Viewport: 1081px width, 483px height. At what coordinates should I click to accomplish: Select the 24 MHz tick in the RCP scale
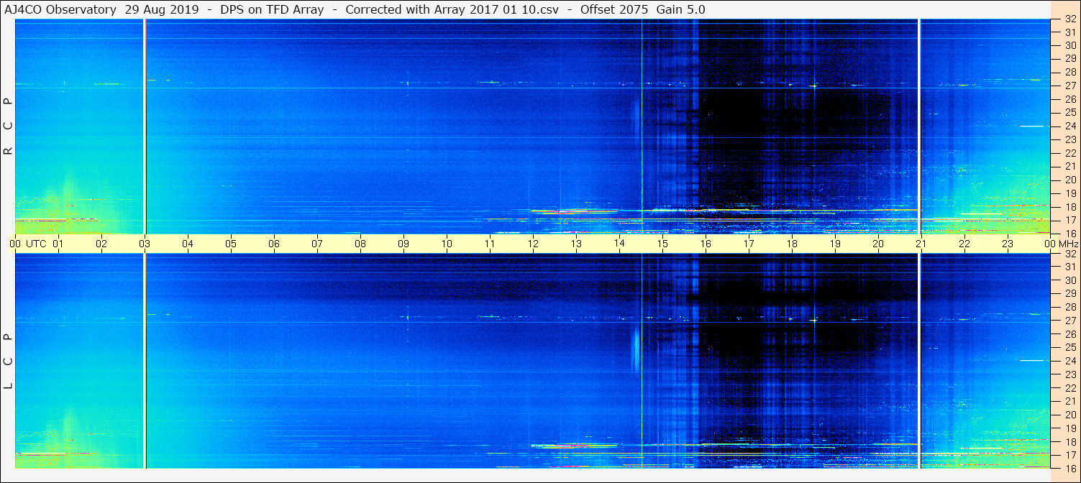(x=1069, y=126)
